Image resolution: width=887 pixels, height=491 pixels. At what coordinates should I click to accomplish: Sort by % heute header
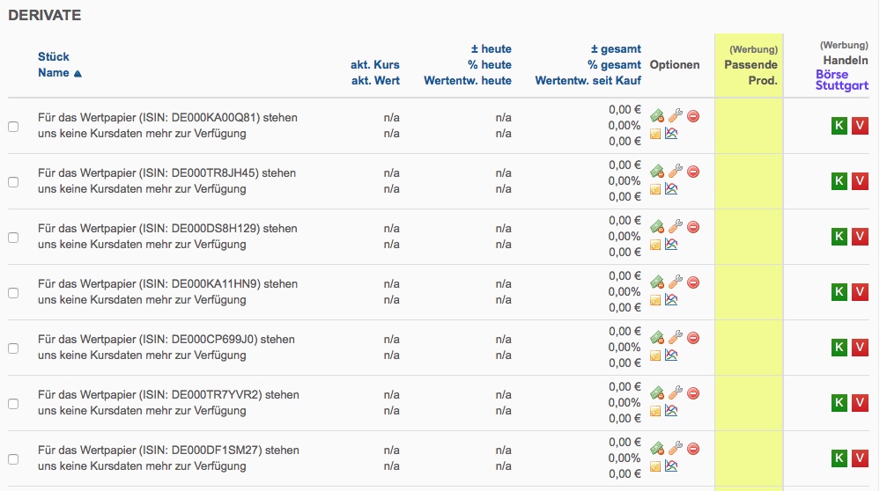490,64
